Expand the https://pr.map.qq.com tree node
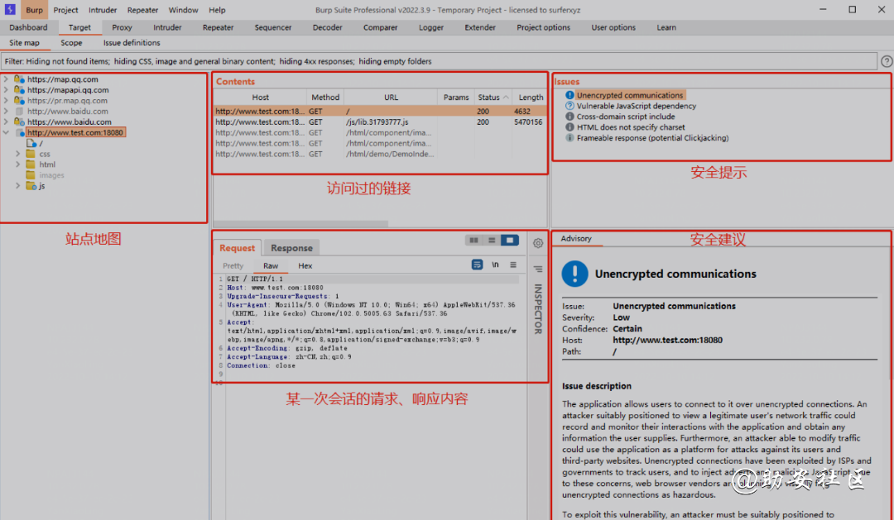 (7, 100)
